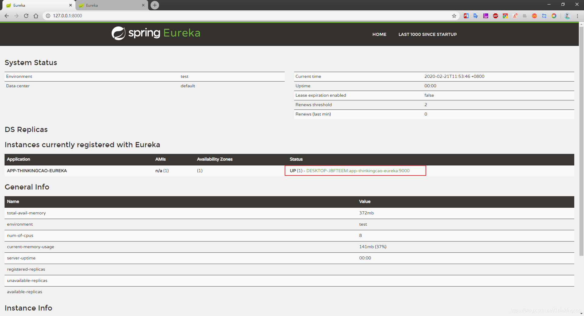Click the scrollbar down arrow

(581, 313)
